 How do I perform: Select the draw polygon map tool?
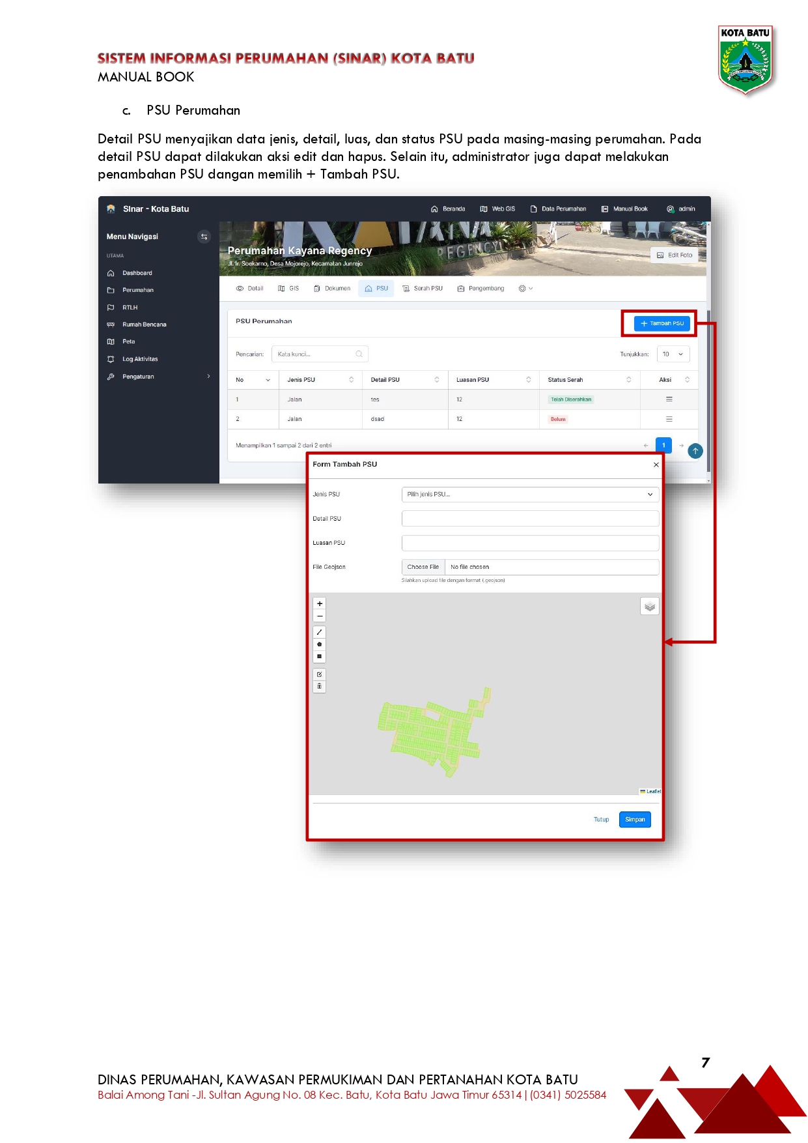320,644
